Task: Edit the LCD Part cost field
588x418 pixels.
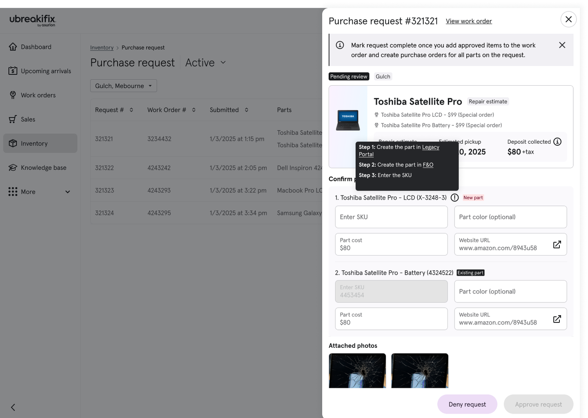Action: pos(391,244)
